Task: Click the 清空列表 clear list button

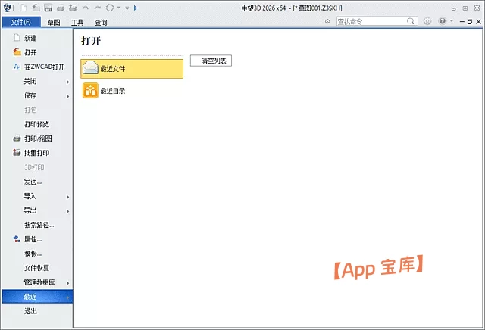Action: click(x=211, y=61)
